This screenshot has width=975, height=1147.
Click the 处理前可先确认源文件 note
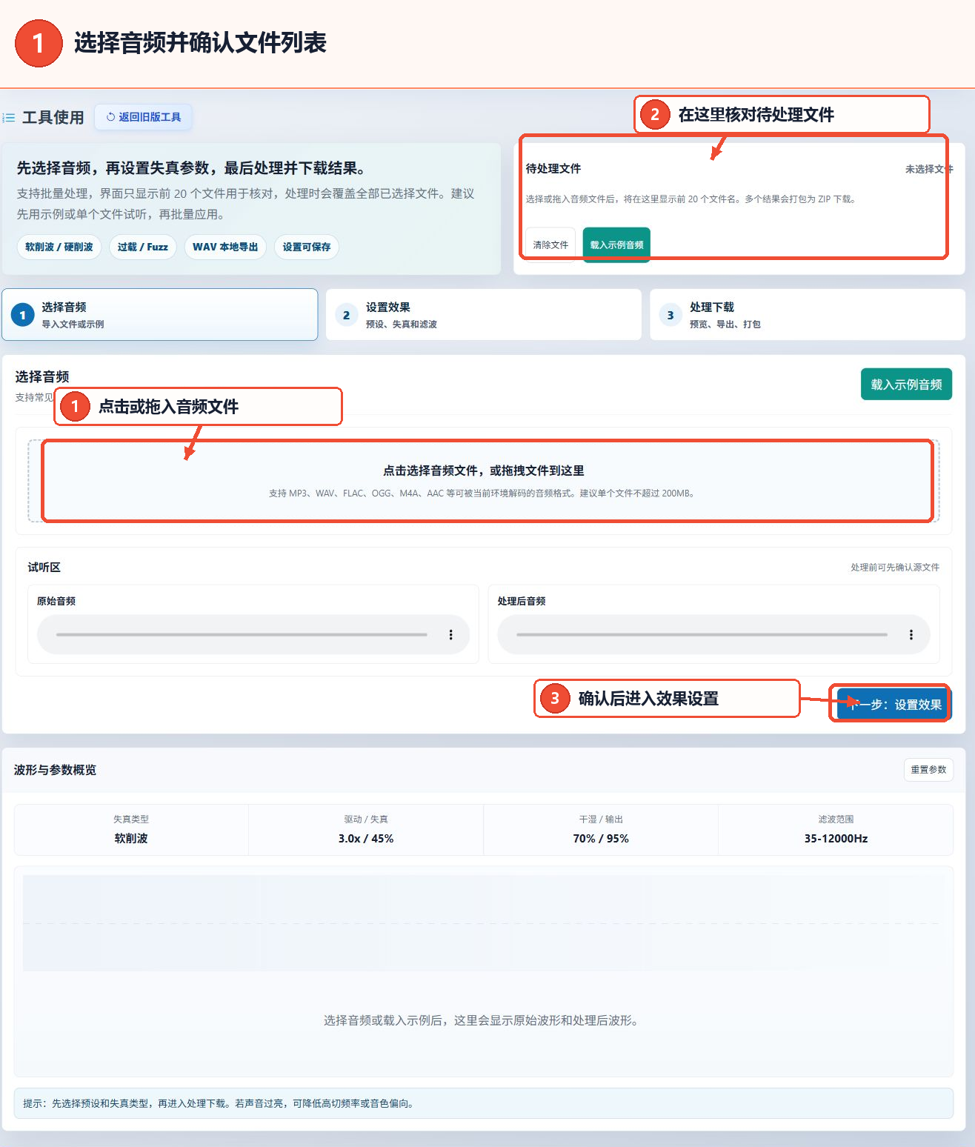895,568
